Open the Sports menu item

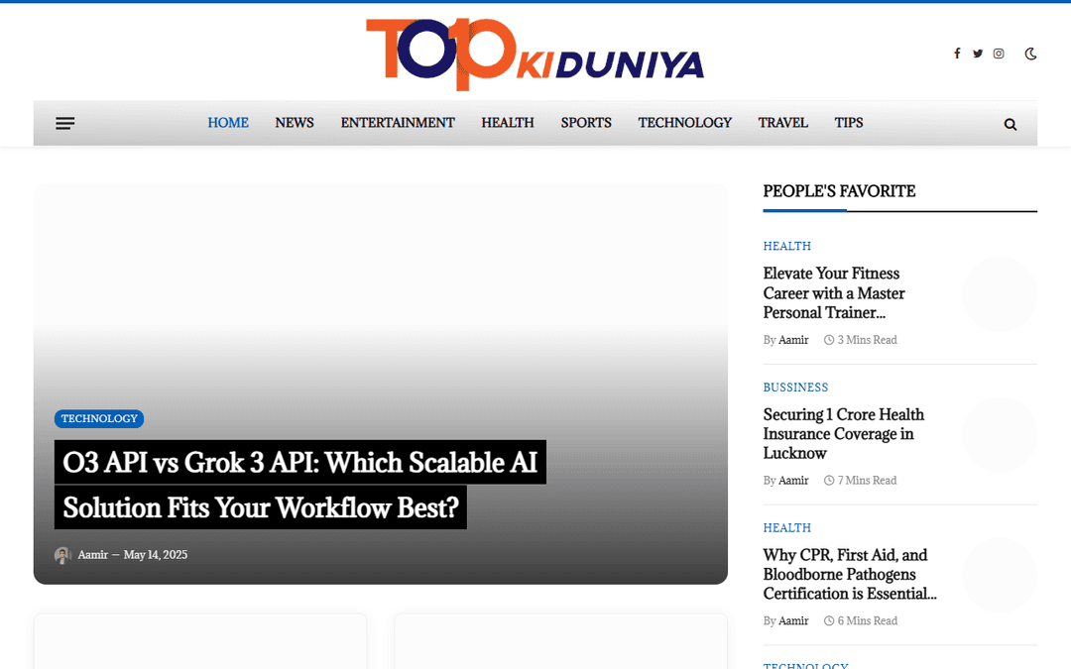pyautogui.click(x=586, y=123)
